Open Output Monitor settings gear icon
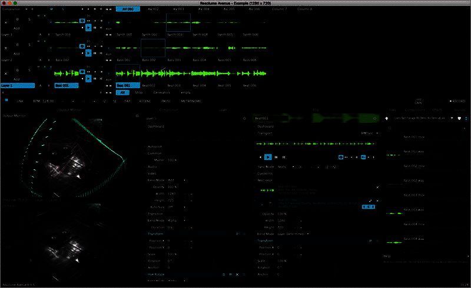471x288 pixels. [x=137, y=116]
